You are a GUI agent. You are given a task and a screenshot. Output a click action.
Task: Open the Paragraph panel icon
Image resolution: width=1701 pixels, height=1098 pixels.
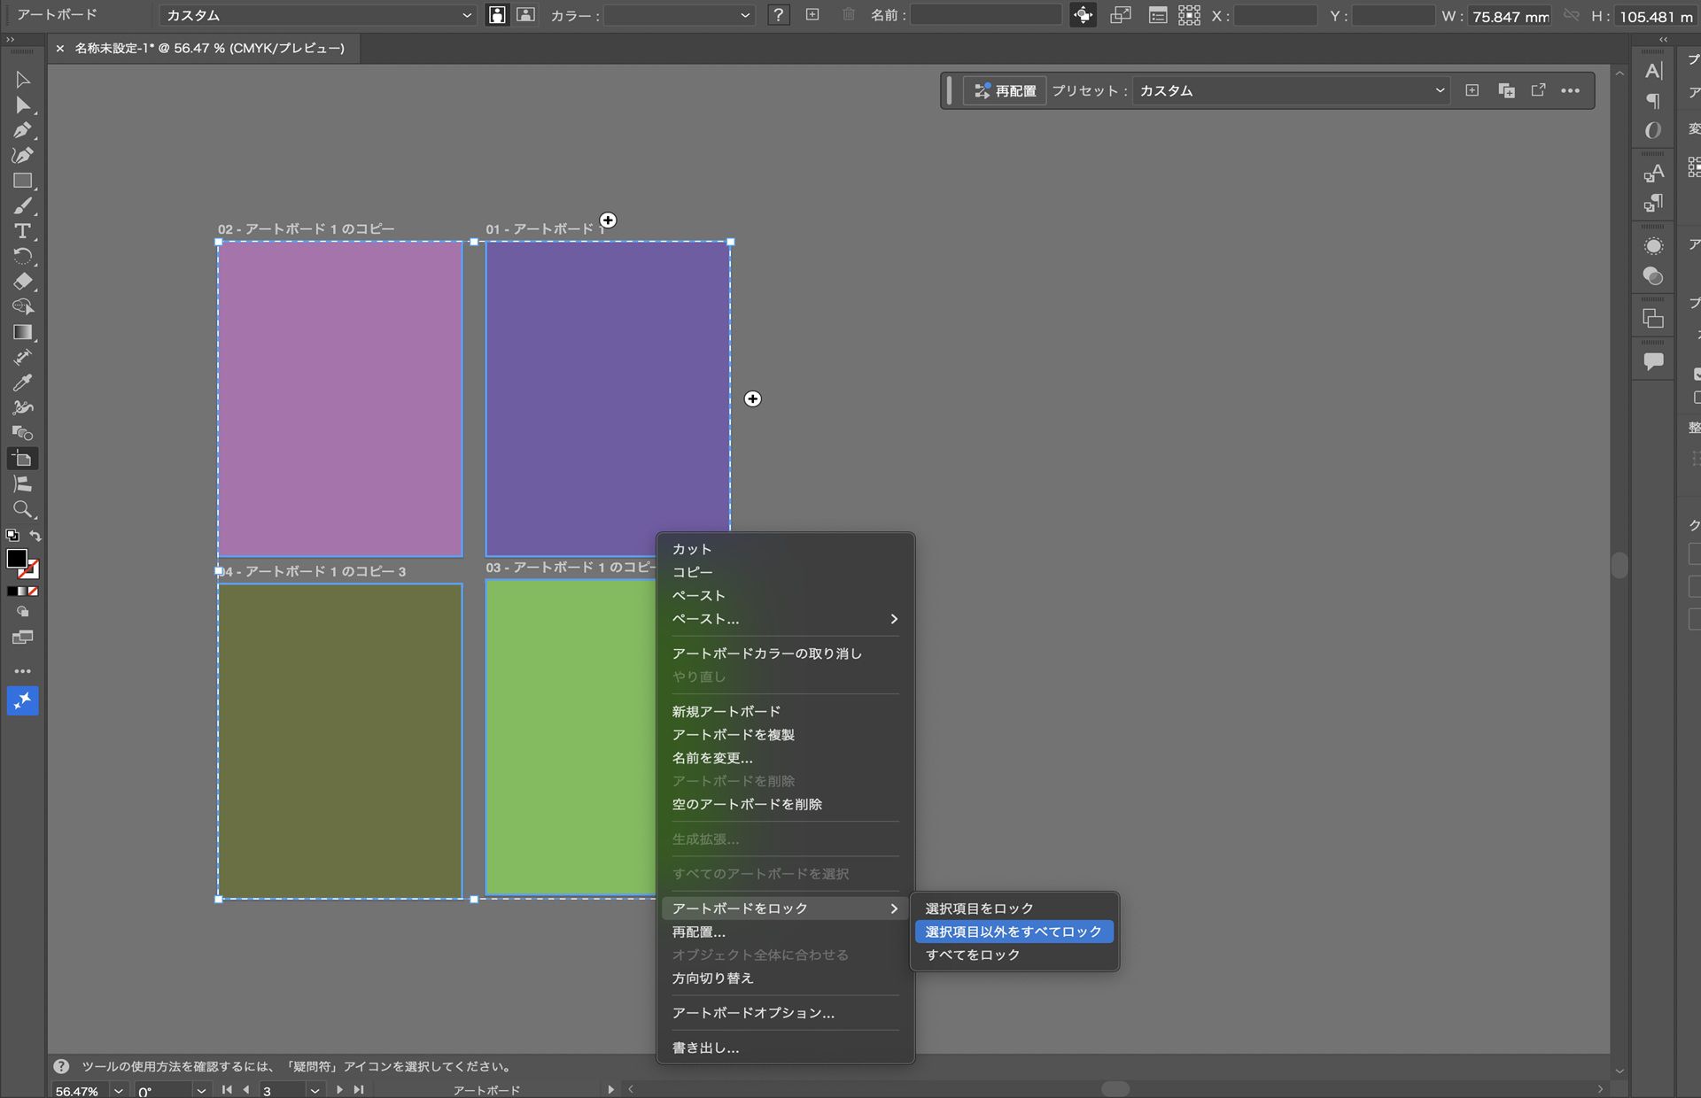click(x=1653, y=100)
